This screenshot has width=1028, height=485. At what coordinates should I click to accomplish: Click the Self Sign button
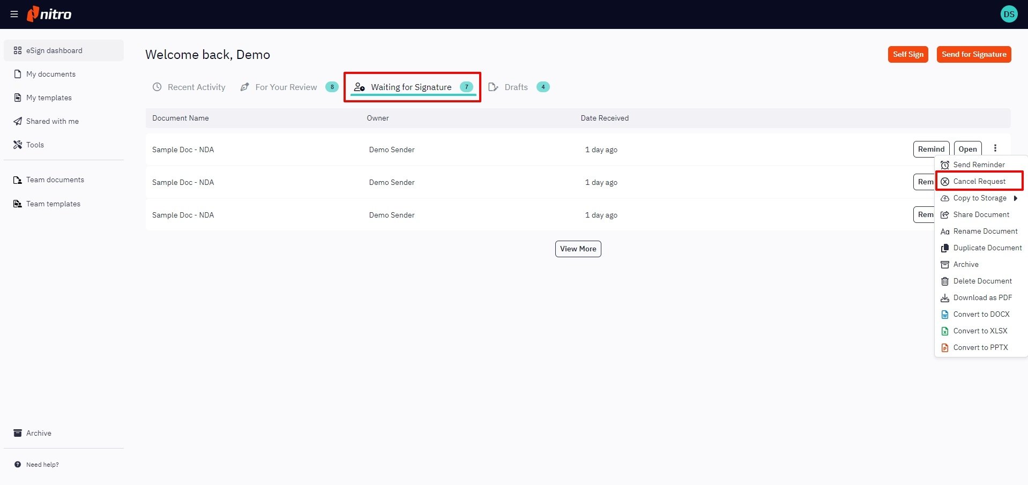(907, 54)
